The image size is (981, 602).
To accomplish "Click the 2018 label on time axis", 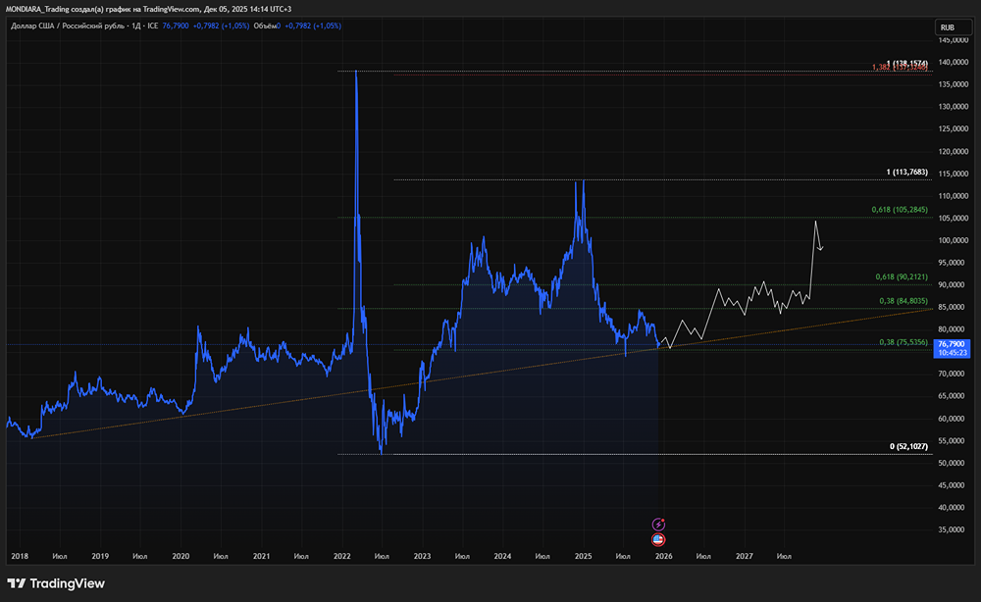I will pyautogui.click(x=20, y=556).
